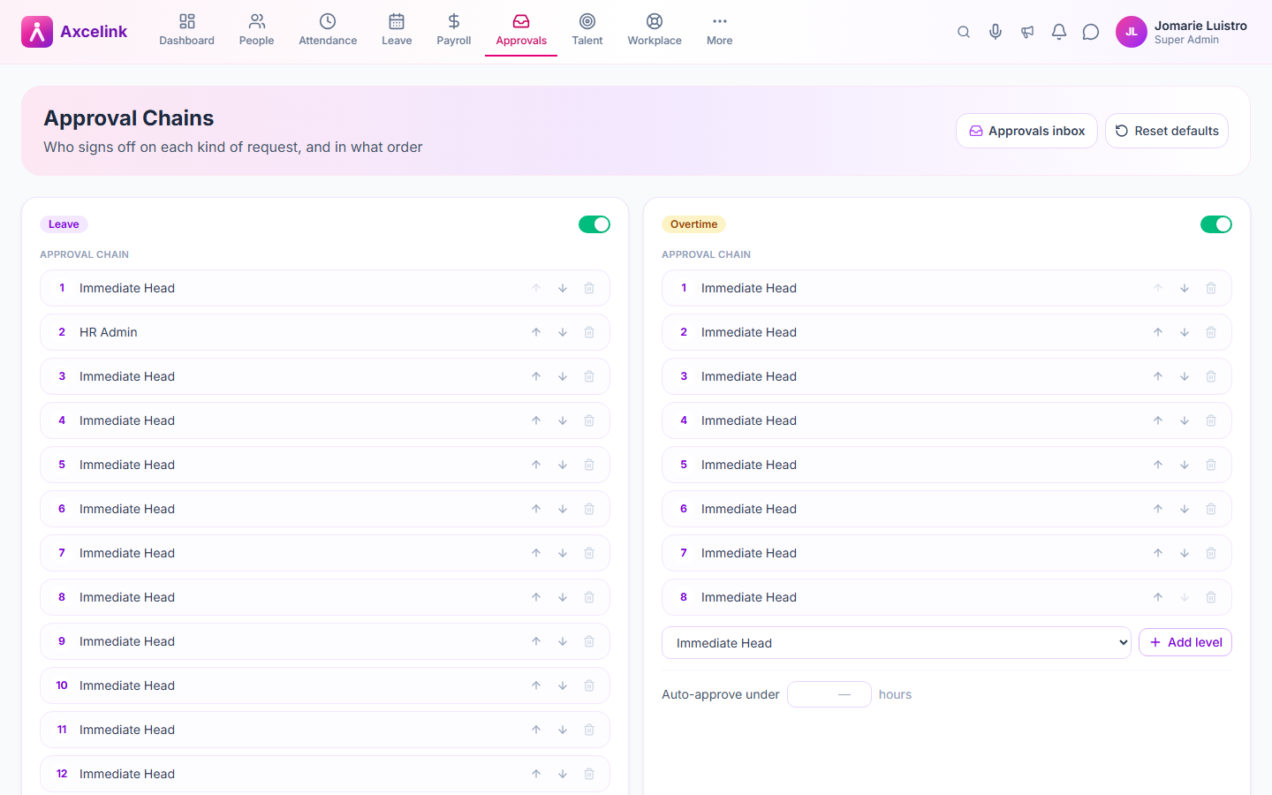Viewport: 1272px width, 795px height.
Task: Delete Leave level 4
Action: (589, 420)
